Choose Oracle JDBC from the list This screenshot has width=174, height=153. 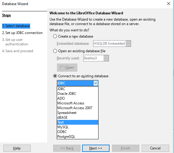(78, 94)
